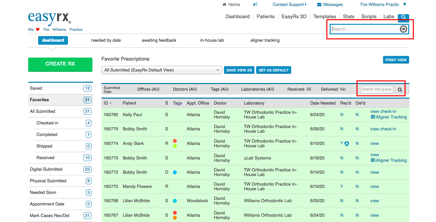Click the PRINT VIEW button
436x222 pixels.
(396, 60)
